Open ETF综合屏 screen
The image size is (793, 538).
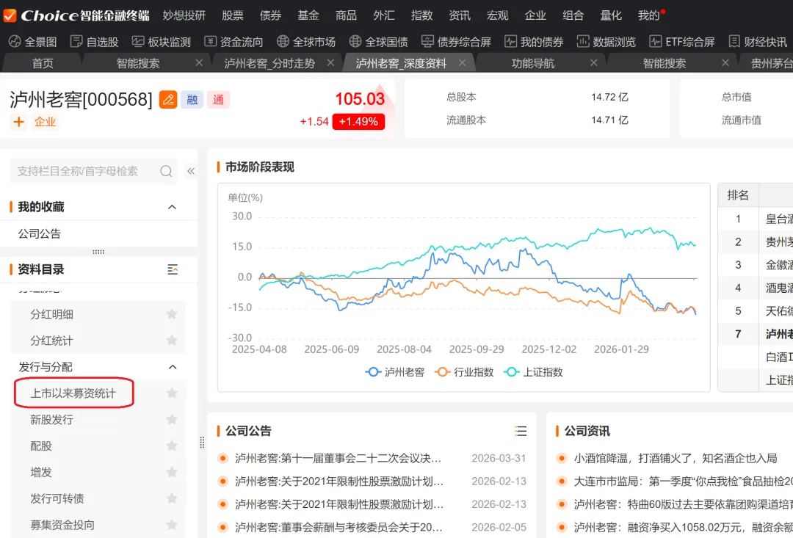coord(682,42)
